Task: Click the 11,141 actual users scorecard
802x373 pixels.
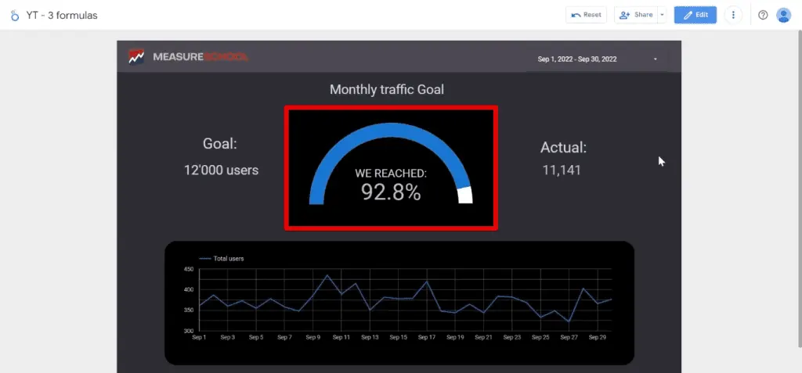Action: point(562,170)
